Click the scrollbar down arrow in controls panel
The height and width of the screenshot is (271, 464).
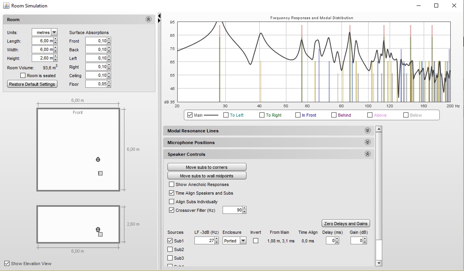(378, 263)
